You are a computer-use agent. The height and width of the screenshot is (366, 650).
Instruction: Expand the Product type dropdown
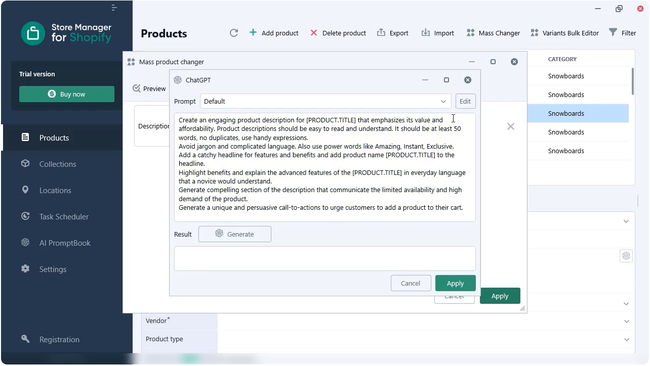point(626,340)
